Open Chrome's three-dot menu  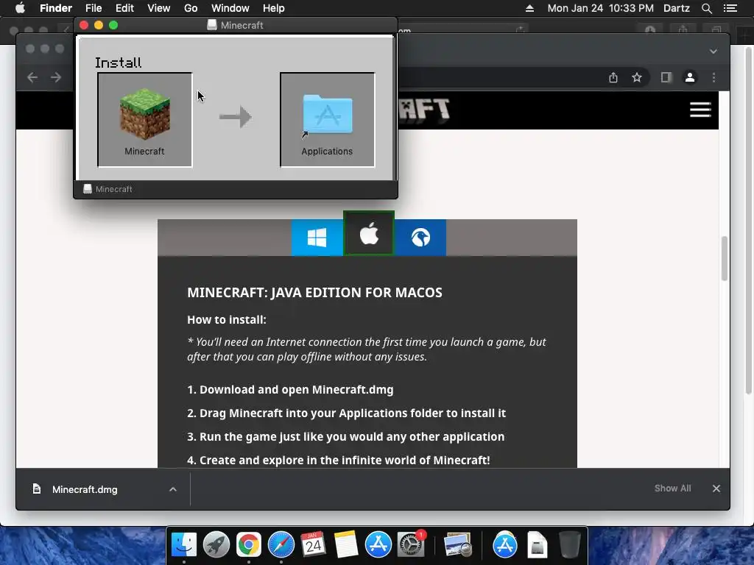(714, 77)
